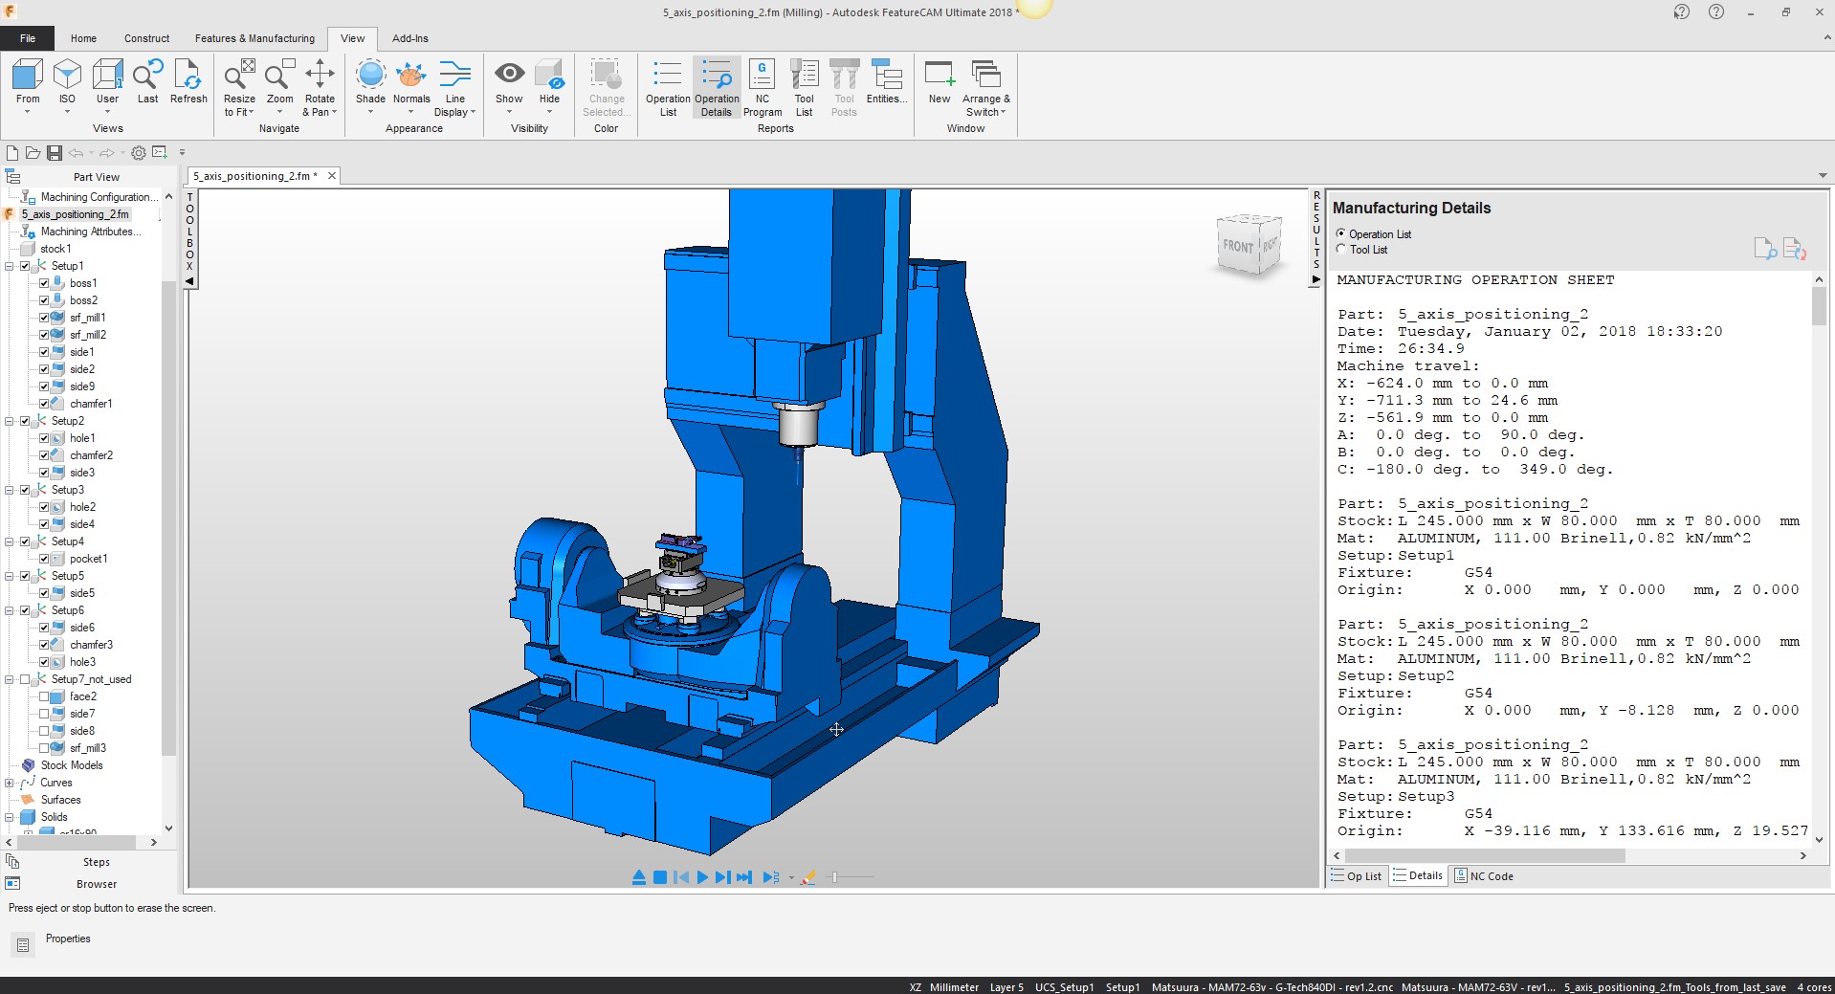Expand the Curves tree node
The image size is (1835, 994).
coord(10,783)
